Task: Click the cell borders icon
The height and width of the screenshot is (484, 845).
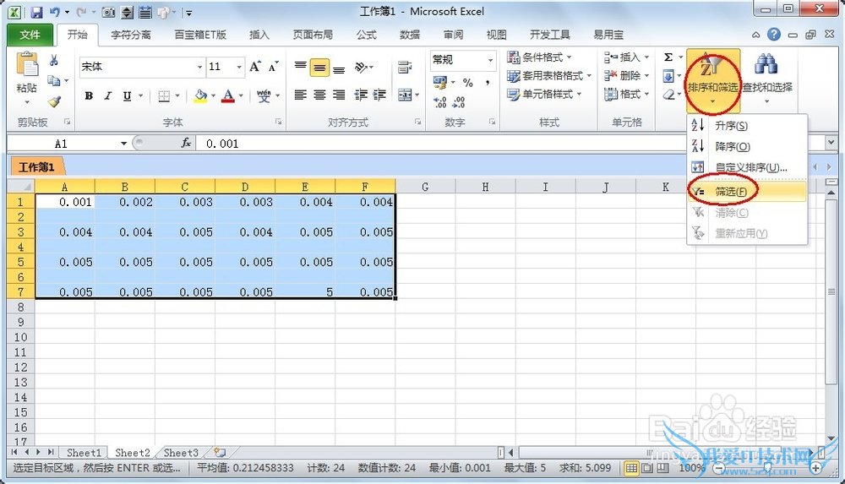Action: 164,96
